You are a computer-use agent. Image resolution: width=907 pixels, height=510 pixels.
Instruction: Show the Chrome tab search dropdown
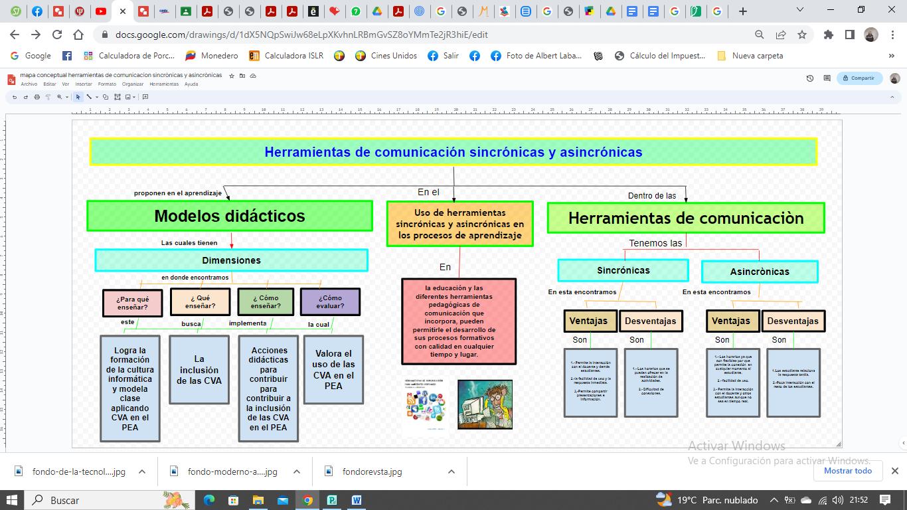pyautogui.click(x=800, y=10)
